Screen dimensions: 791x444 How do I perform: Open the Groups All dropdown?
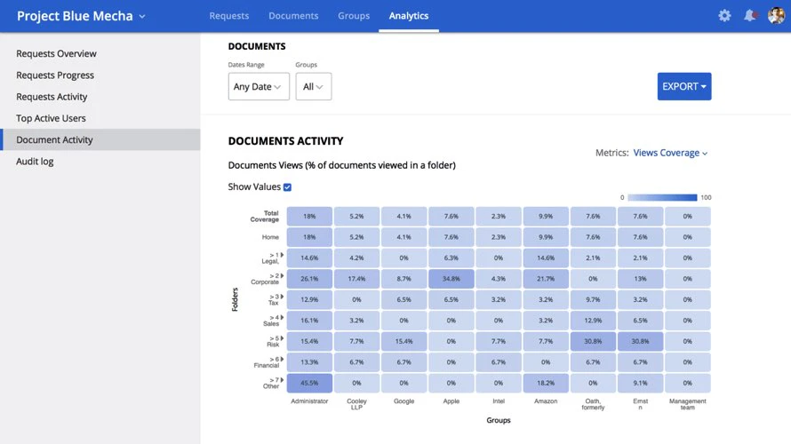[313, 87]
